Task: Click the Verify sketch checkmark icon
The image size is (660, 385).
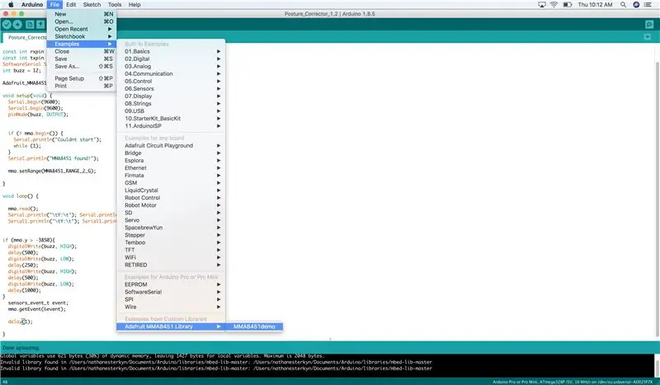Action: (x=7, y=25)
